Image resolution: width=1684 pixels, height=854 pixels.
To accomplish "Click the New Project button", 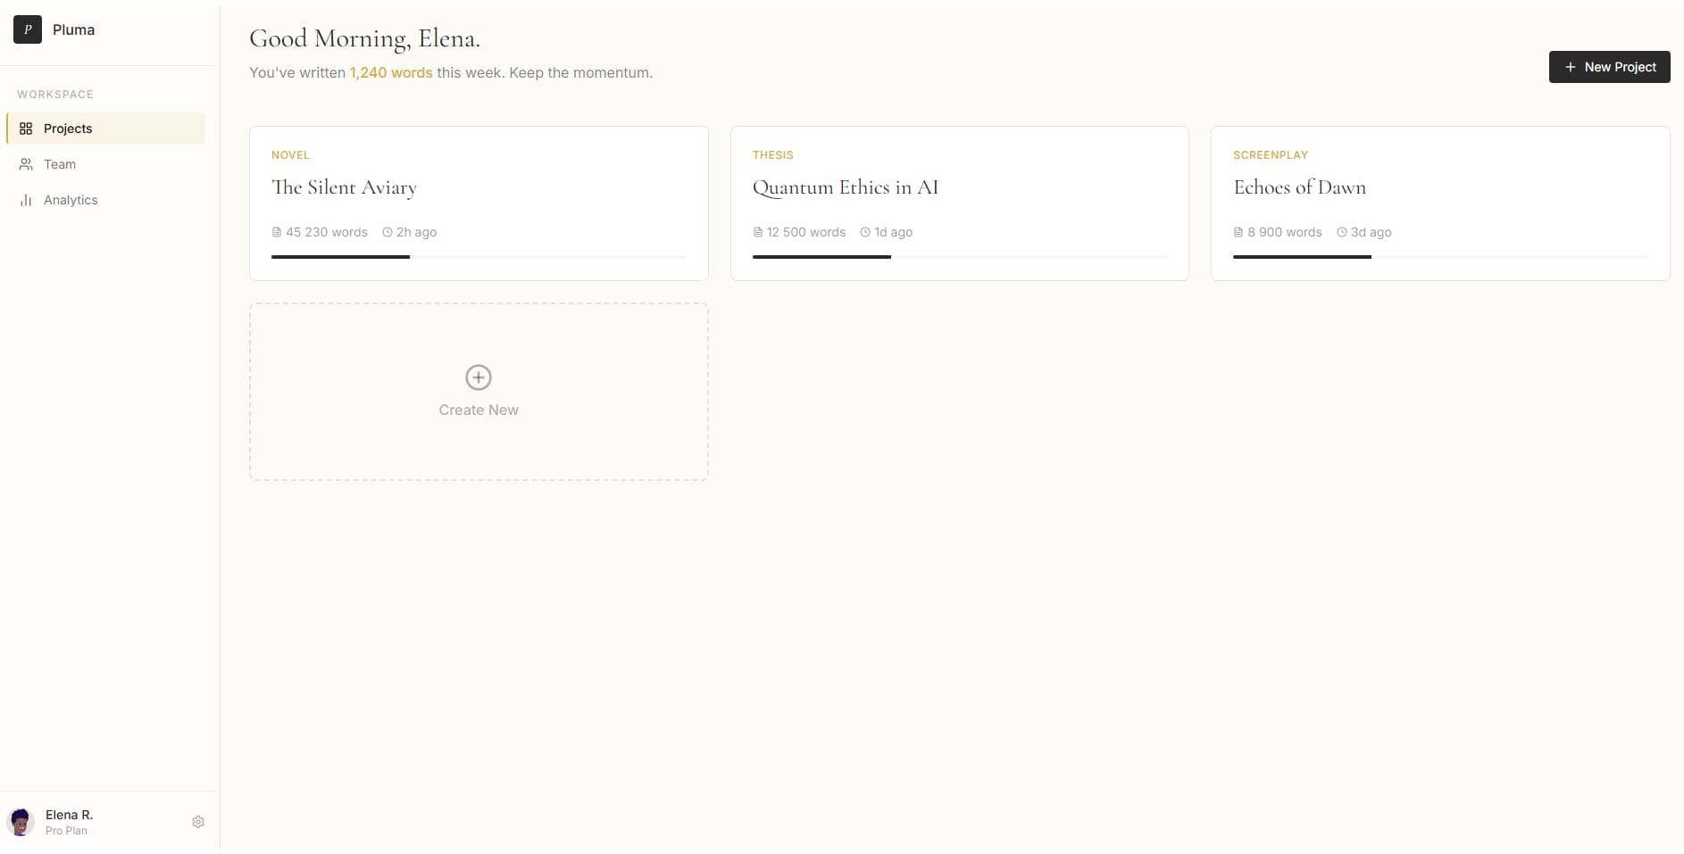I will pos(1609,67).
